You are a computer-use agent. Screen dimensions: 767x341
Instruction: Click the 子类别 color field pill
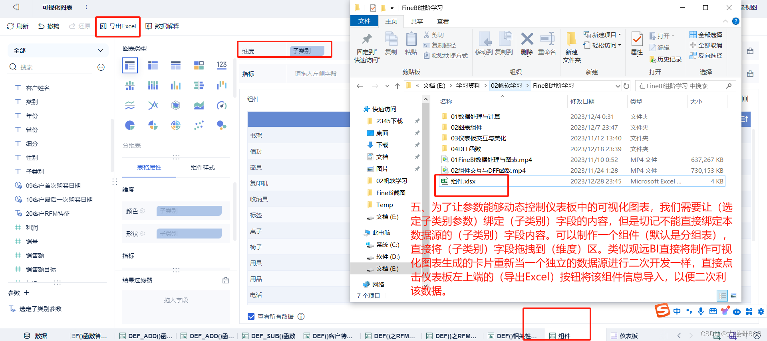pyautogui.click(x=189, y=211)
